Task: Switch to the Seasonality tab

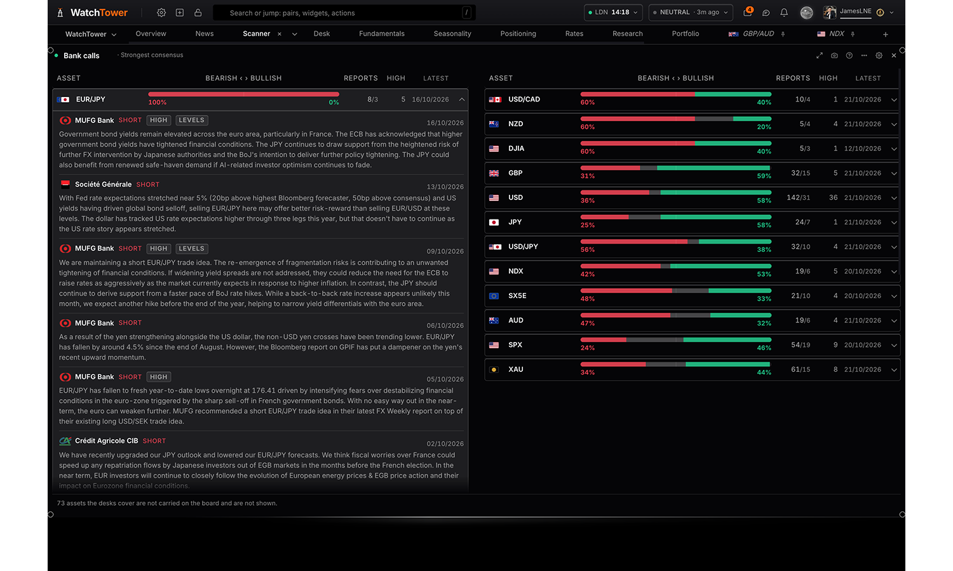Action: coord(452,34)
